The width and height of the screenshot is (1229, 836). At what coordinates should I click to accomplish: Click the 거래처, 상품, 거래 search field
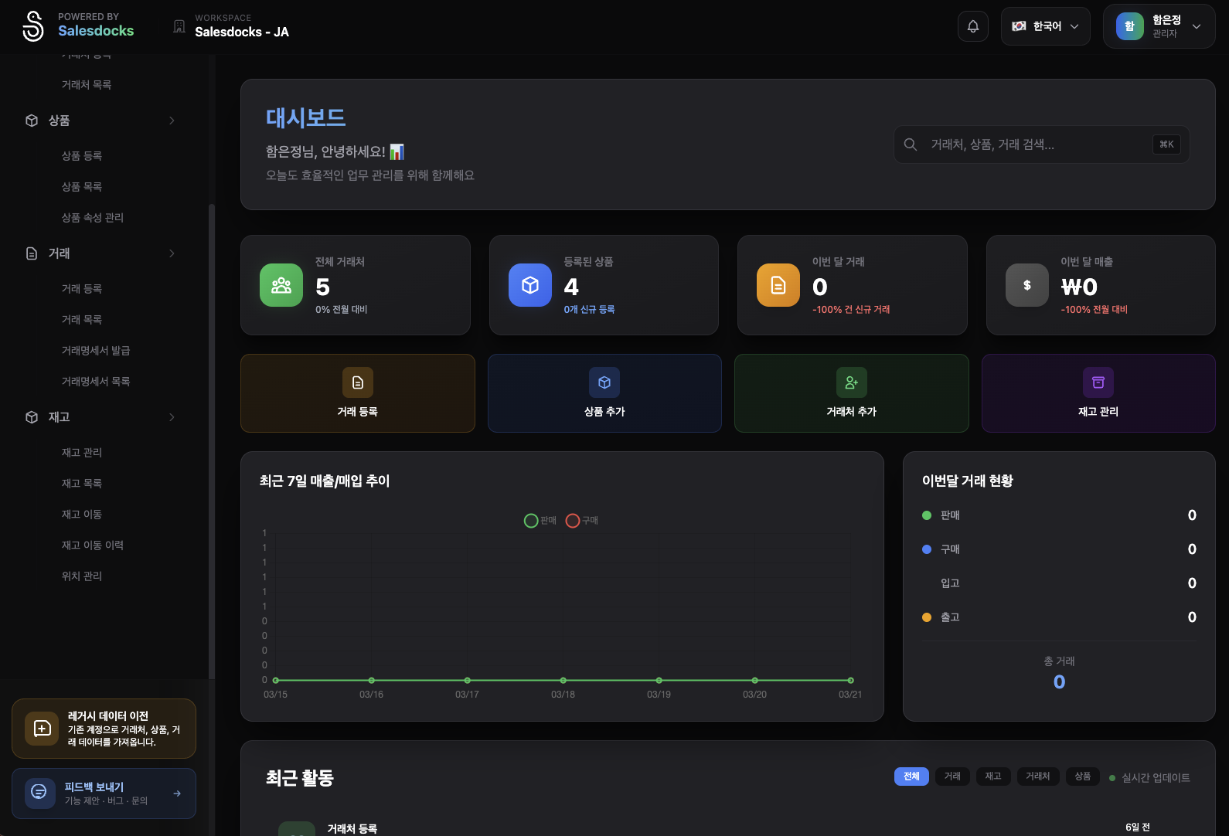click(1036, 144)
